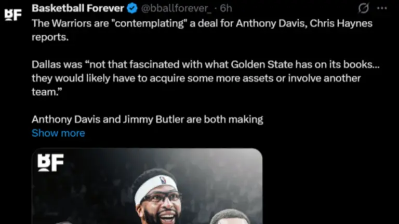The height and width of the screenshot is (224, 399).
Task: Click the closing word "team." of the quote
Action: coord(47,92)
